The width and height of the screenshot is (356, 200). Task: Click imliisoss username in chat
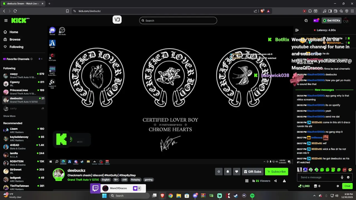pyautogui.click(x=316, y=138)
